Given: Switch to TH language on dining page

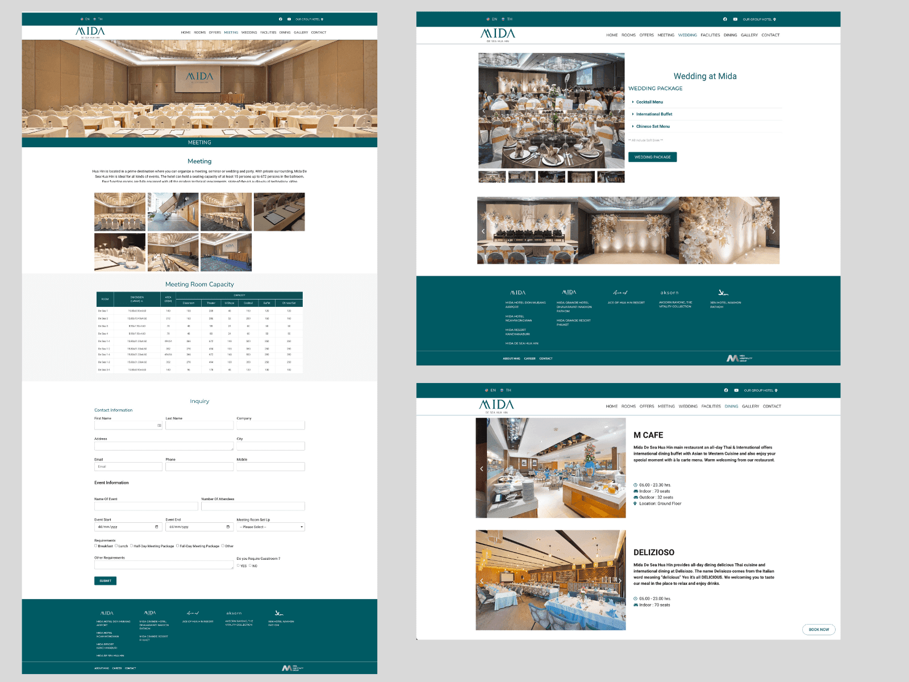Looking at the screenshot, I should pyautogui.click(x=508, y=390).
